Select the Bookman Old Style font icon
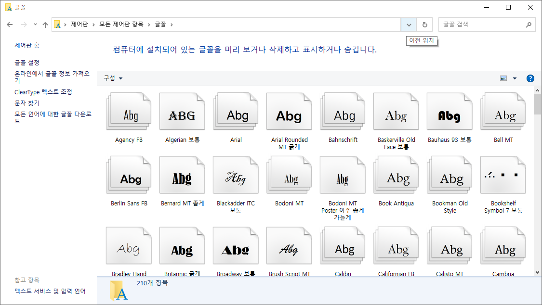Viewport: 542px width, 305px height. pyautogui.click(x=449, y=175)
